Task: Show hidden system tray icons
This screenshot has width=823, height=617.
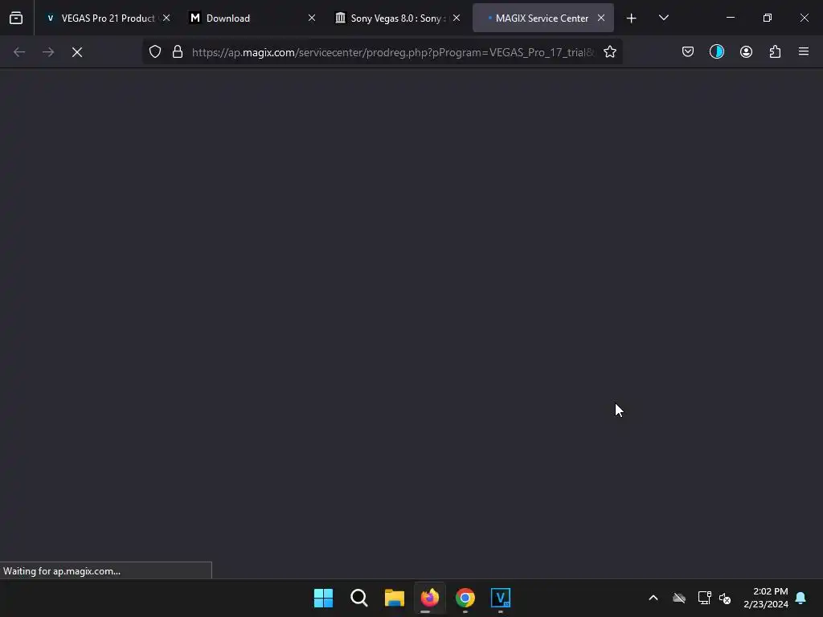Action: coord(653,598)
